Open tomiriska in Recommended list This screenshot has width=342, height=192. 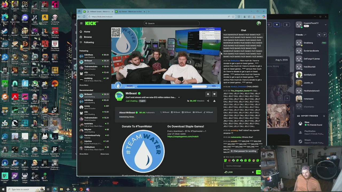pyautogui.click(x=94, y=125)
